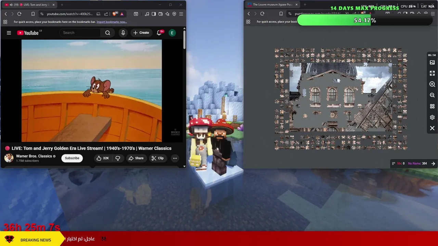Bookmark the YouTube page
Screen dimensions: 438x246
[33, 14]
